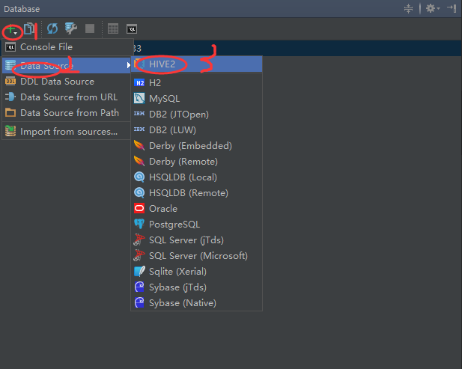This screenshot has height=369, width=462.
Task: Select HIVE2 in the submenu
Action: [196, 64]
